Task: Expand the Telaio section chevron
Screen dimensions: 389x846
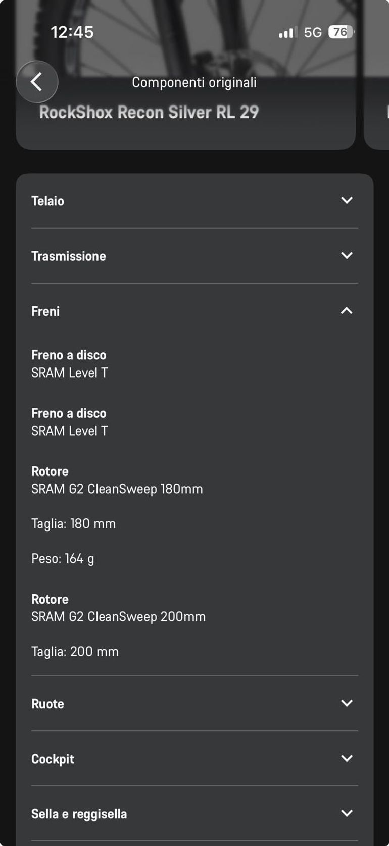Action: tap(347, 200)
